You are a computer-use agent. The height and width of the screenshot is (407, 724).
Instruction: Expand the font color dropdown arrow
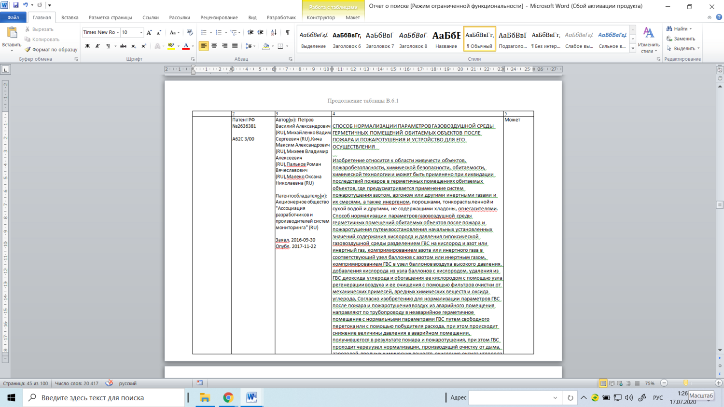click(x=193, y=46)
